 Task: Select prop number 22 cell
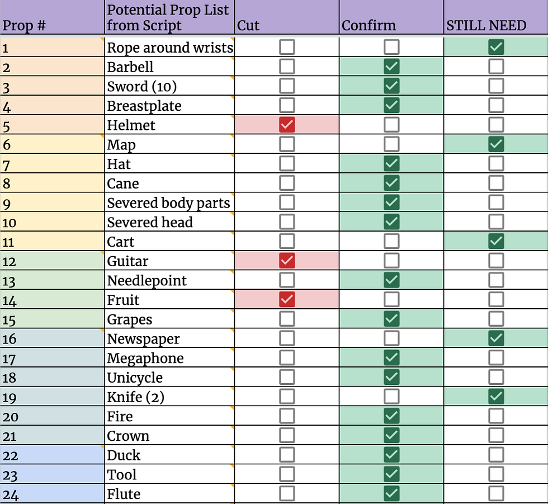coord(52,455)
